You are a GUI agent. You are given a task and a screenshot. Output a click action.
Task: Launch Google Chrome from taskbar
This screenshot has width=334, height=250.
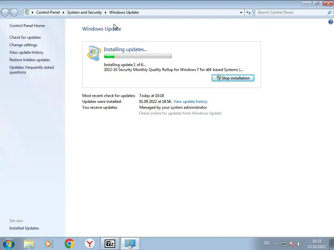(x=69, y=243)
